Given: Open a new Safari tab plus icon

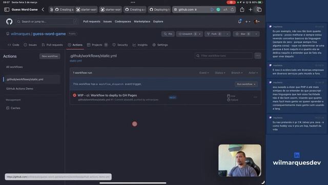Looking at the screenshot, I should [251, 9].
